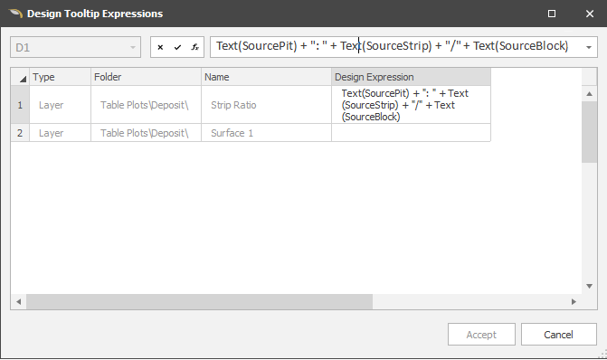607x360 pixels.
Task: Confirm the formula with the checkmark icon
Action: 177,47
